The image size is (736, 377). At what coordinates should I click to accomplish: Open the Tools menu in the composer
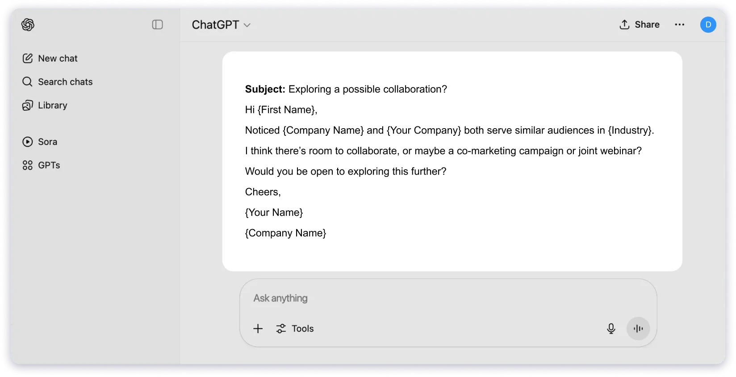295,328
